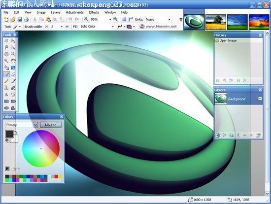The height and width of the screenshot is (204, 271).
Task: Click the www.Neowin.net link
Action: [161, 27]
